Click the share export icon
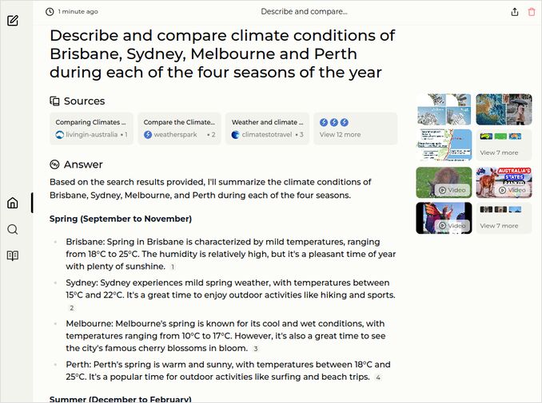 click(x=514, y=12)
